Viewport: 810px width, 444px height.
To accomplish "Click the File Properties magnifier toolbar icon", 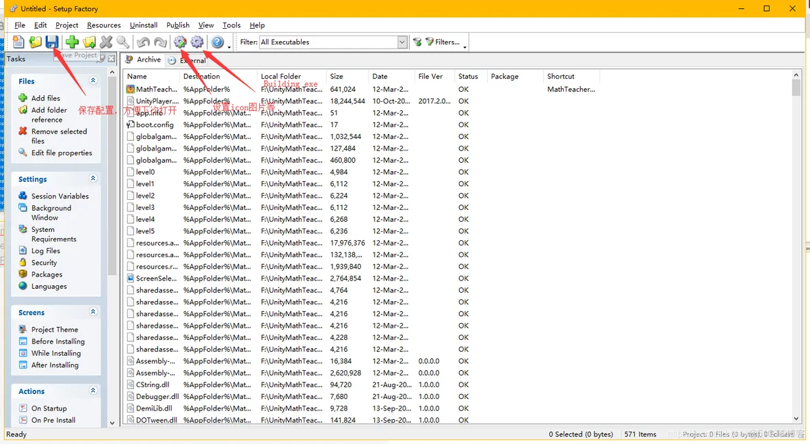I will tap(123, 42).
